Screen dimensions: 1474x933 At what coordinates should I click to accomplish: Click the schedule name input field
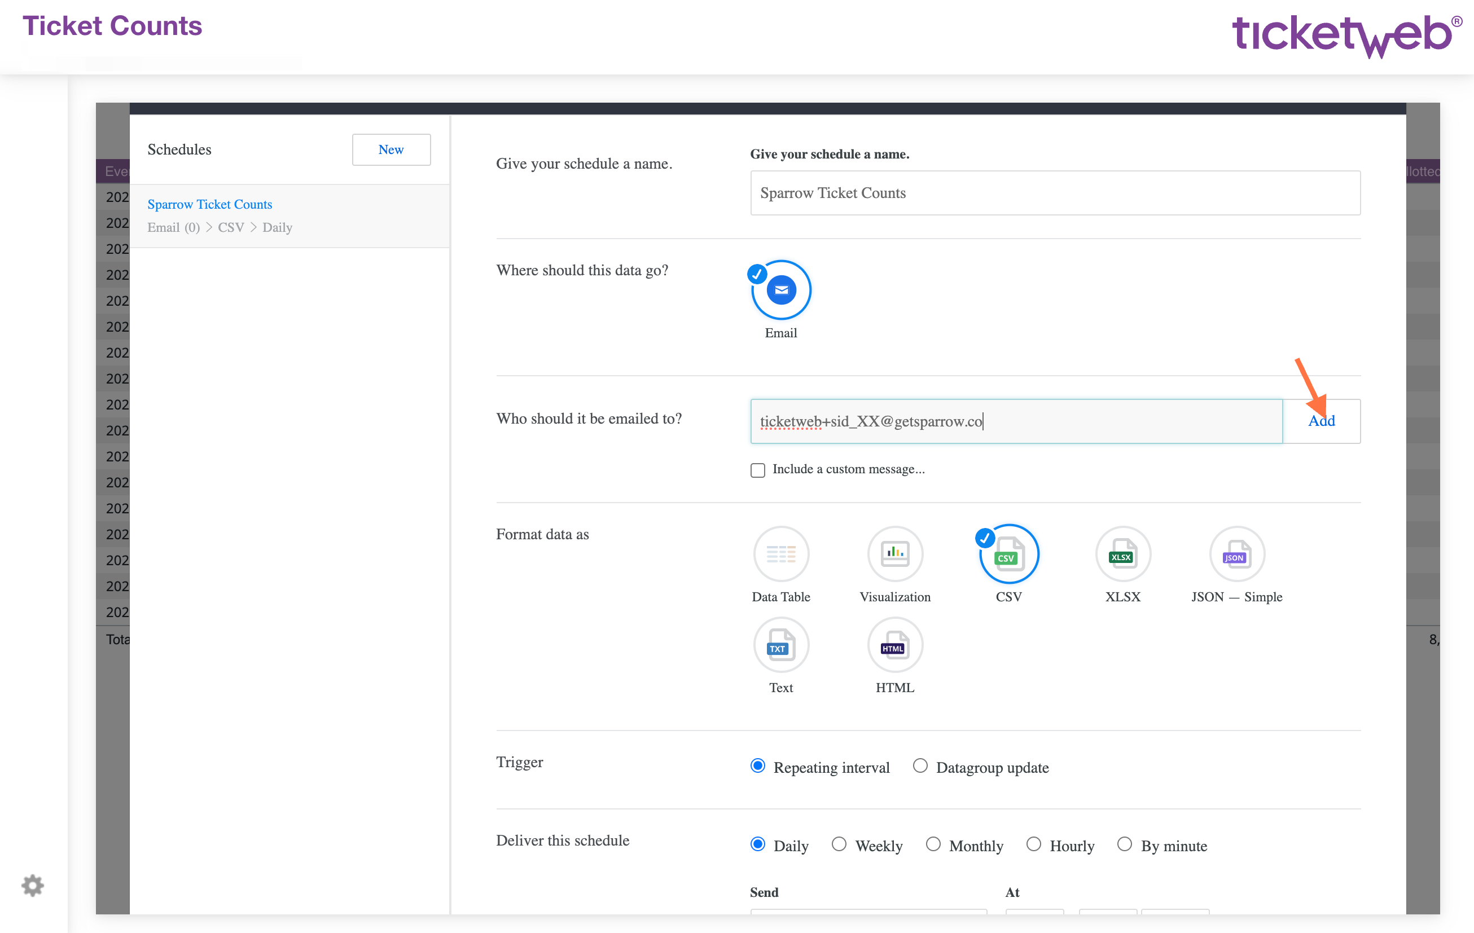[1055, 193]
